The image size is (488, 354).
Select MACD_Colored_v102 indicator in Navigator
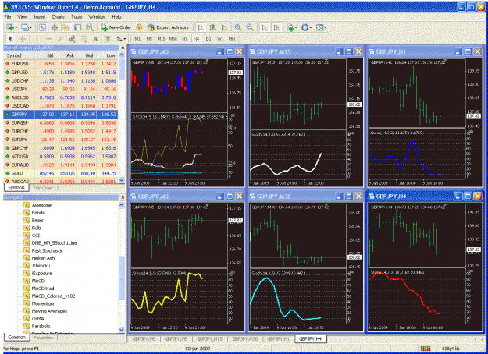tap(53, 296)
